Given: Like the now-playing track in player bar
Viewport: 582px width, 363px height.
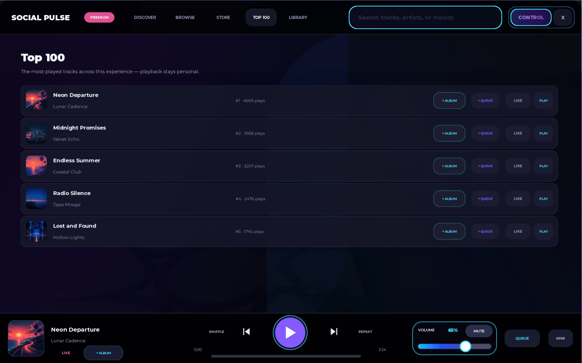Looking at the screenshot, I should 66,353.
